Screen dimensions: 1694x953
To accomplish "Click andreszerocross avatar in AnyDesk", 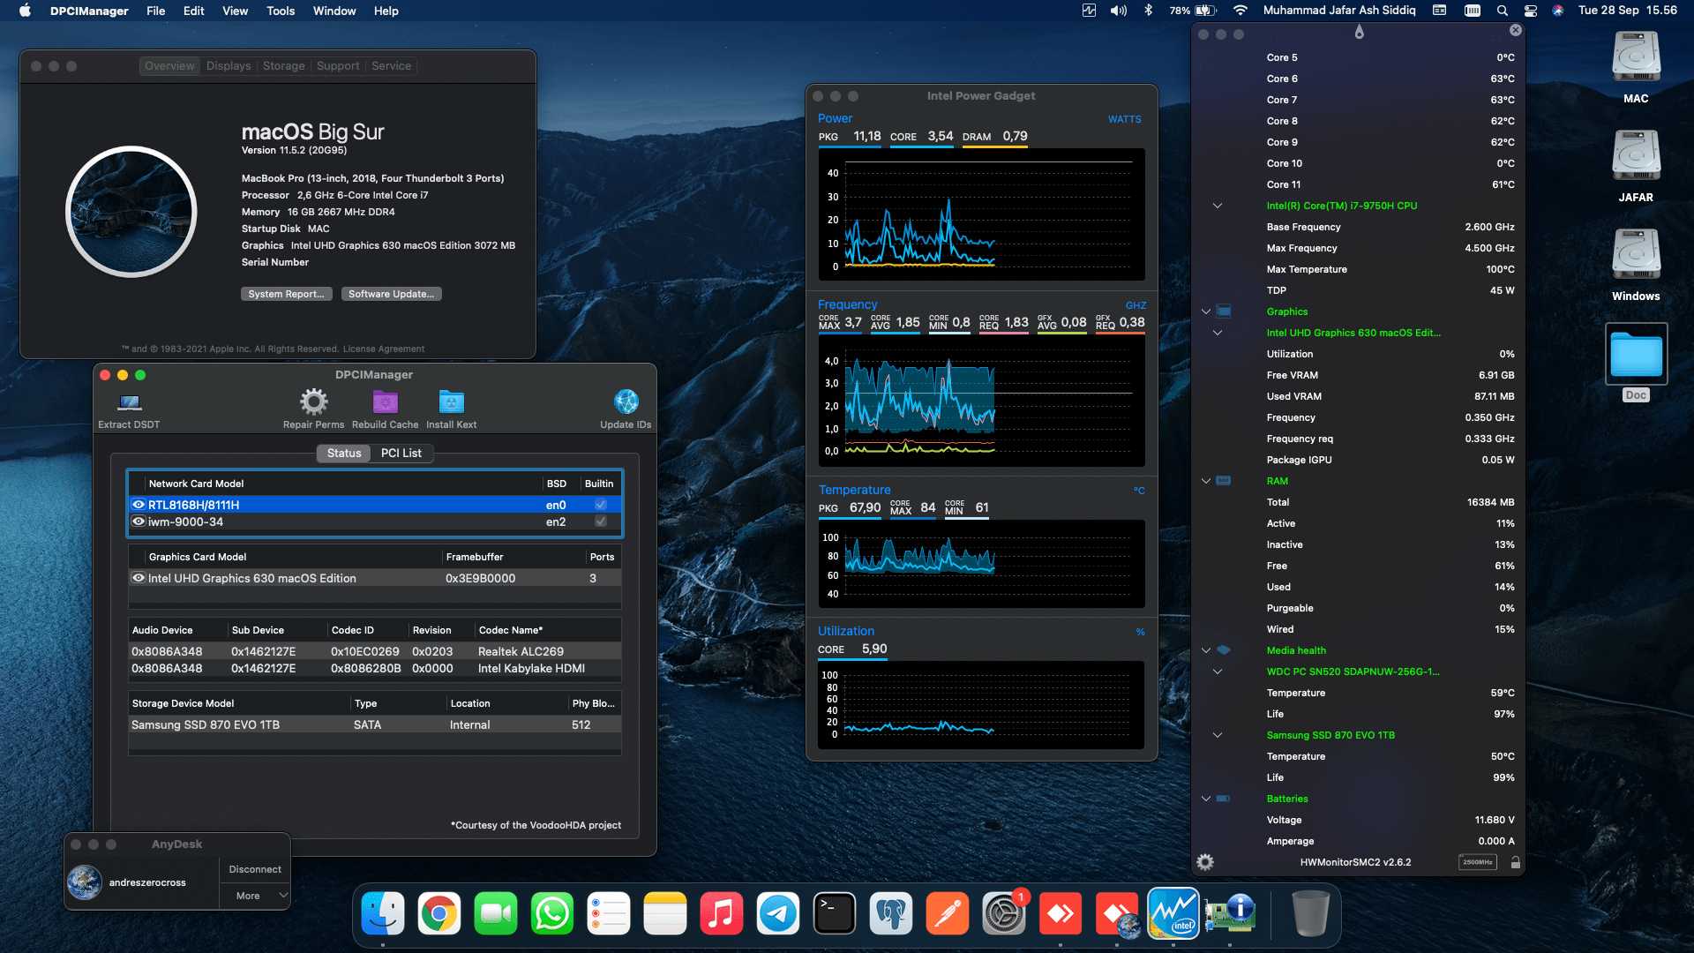I will point(85,882).
